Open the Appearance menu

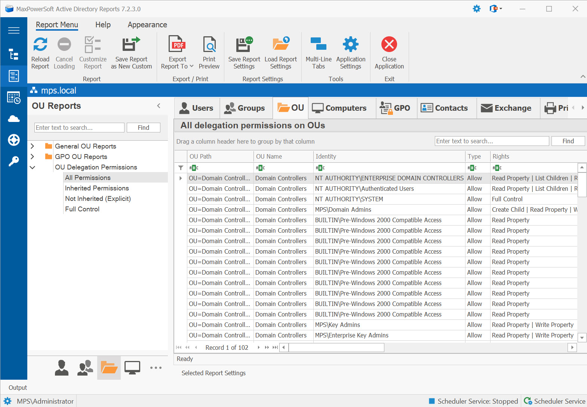[x=147, y=25]
